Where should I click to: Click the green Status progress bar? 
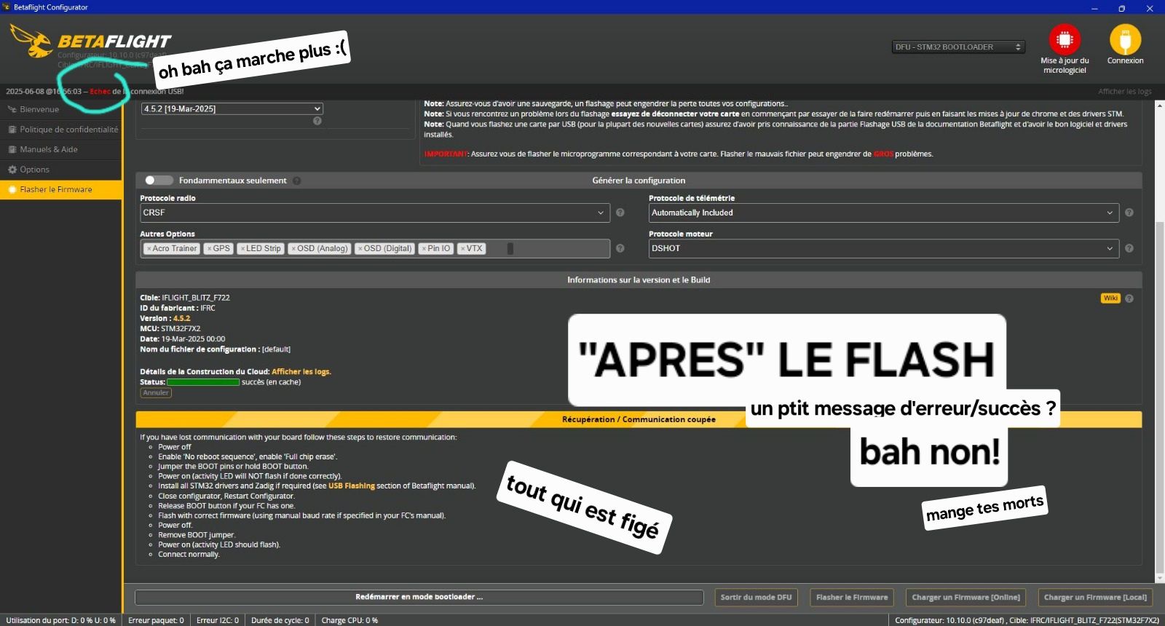point(203,382)
